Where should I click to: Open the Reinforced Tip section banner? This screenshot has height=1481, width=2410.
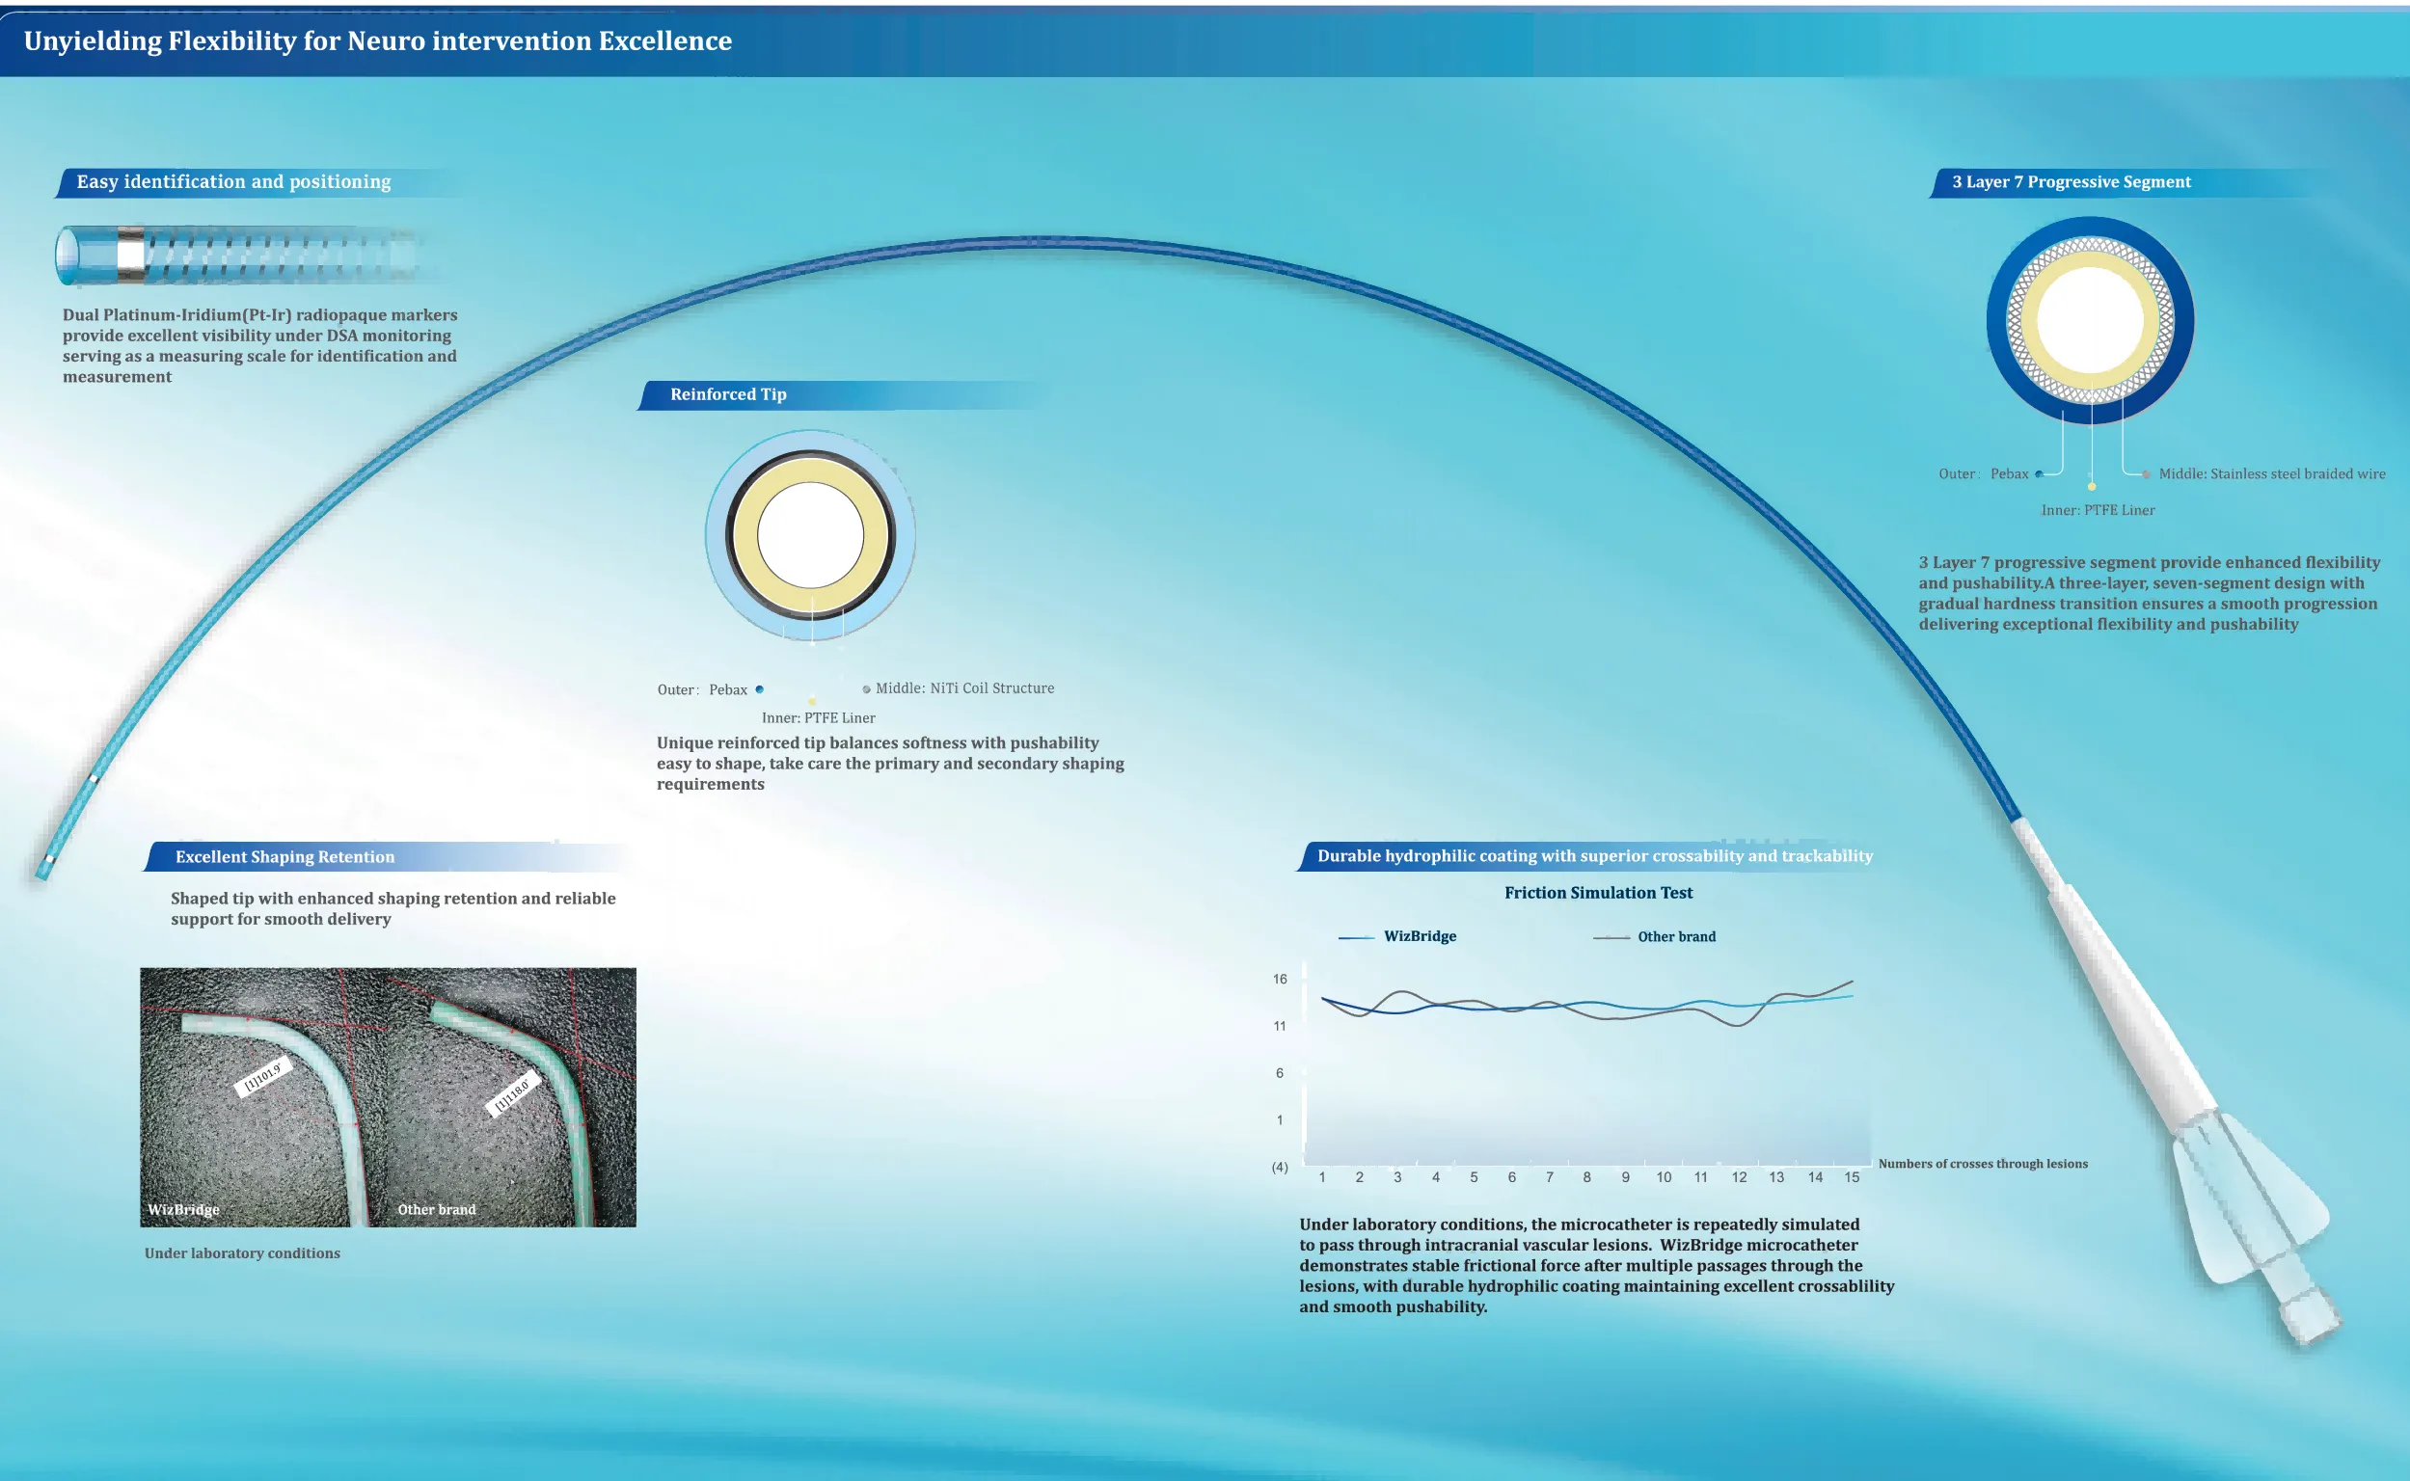(728, 394)
